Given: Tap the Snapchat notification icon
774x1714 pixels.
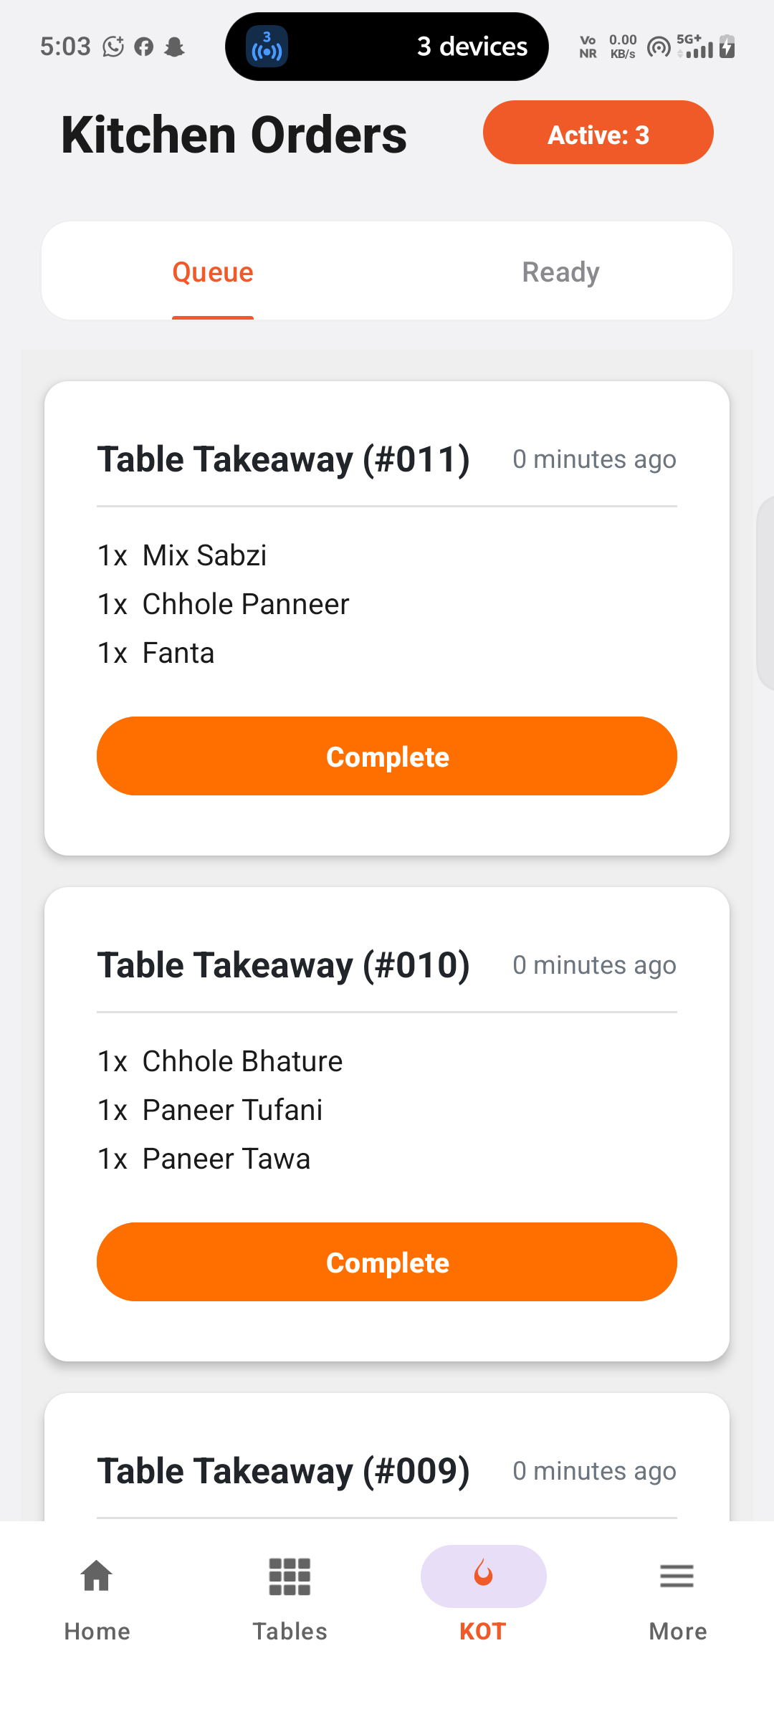Looking at the screenshot, I should (174, 47).
